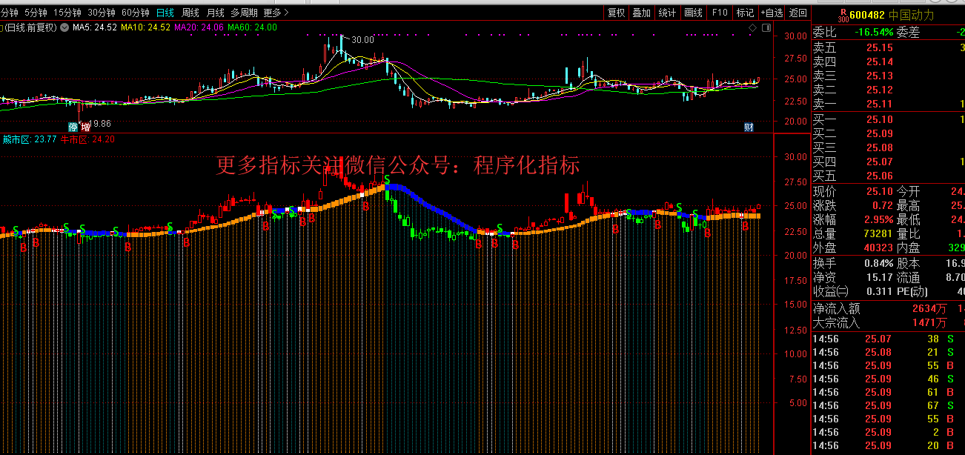Select the 60分钟 period tab

[x=135, y=13]
